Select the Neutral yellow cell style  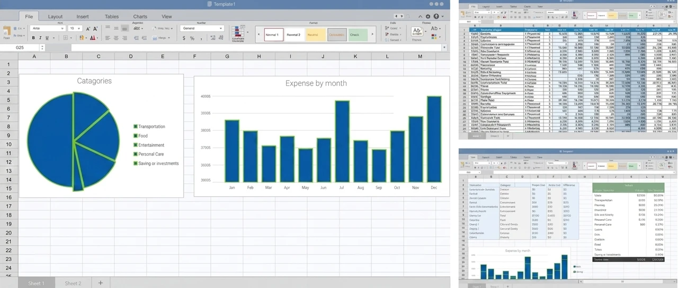click(313, 35)
